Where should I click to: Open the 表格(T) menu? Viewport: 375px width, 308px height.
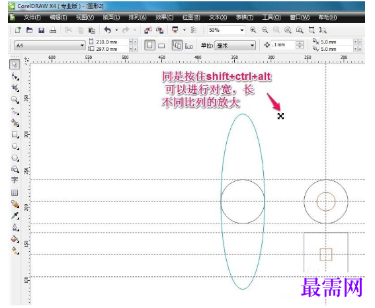pyautogui.click(x=245, y=17)
